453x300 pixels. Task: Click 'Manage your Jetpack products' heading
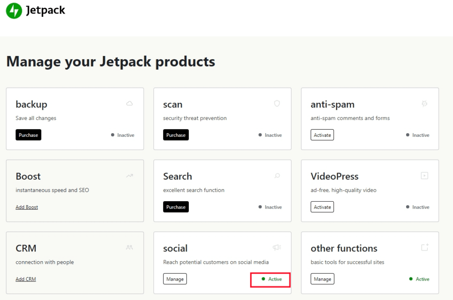click(x=111, y=62)
